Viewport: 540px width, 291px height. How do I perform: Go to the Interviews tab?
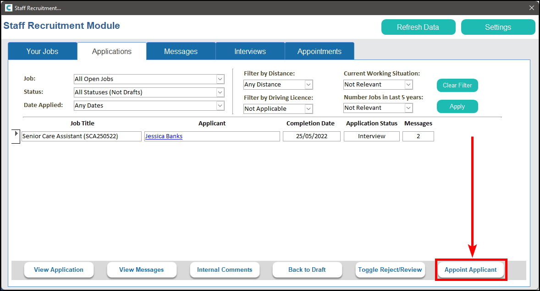point(250,51)
